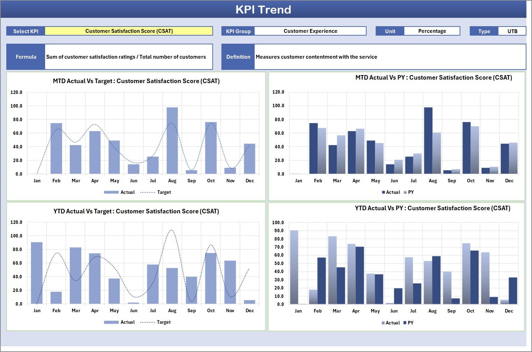The image size is (532, 352).
Task: Click the January bar in YTD Target chart
Action: [37, 272]
